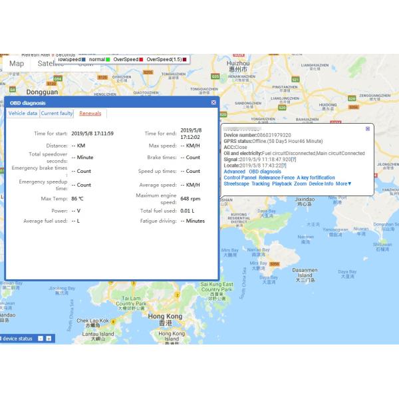Click the red OverSpeed legend square
The height and width of the screenshot is (399, 399).
[141, 59]
